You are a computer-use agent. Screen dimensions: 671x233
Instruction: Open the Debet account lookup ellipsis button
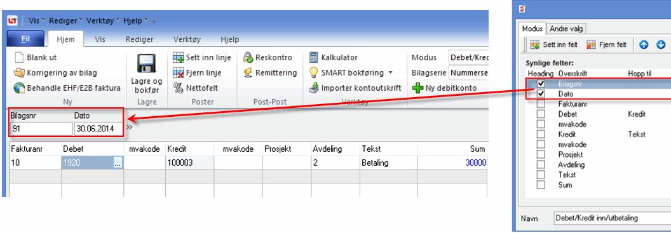coord(118,163)
